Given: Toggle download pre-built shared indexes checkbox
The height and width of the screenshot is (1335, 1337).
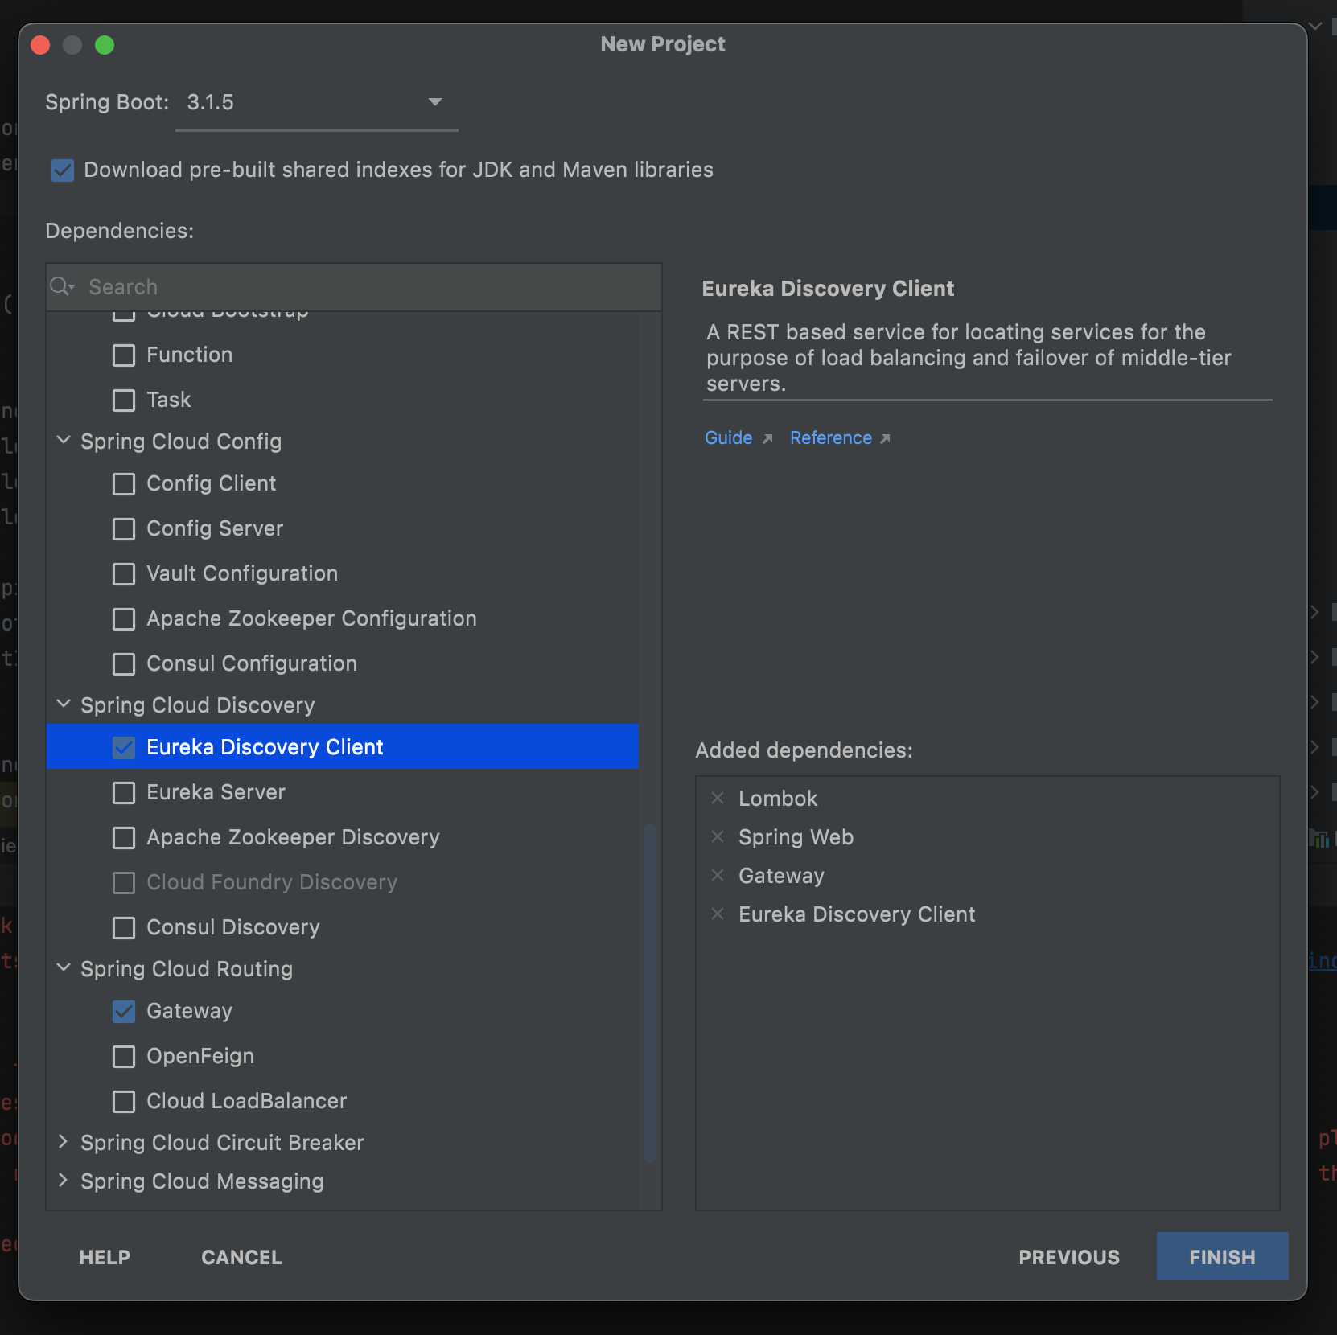Looking at the screenshot, I should [63, 170].
